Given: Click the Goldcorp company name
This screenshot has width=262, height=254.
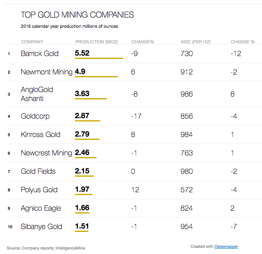Looking at the screenshot, I should tap(35, 116).
